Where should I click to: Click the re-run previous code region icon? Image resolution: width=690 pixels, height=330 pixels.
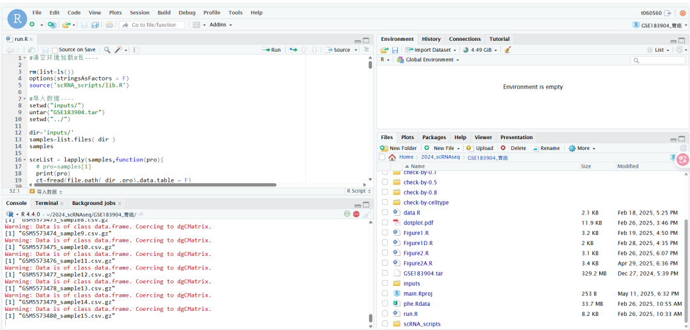[293, 50]
